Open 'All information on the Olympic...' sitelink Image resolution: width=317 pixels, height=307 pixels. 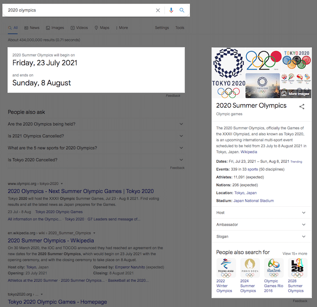click(x=35, y=219)
